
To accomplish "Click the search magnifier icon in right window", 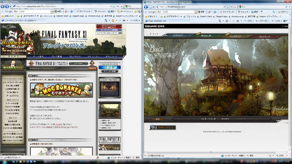I will click(x=287, y=7).
